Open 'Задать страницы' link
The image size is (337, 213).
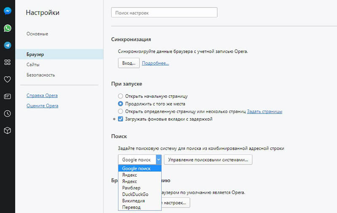coord(265,111)
